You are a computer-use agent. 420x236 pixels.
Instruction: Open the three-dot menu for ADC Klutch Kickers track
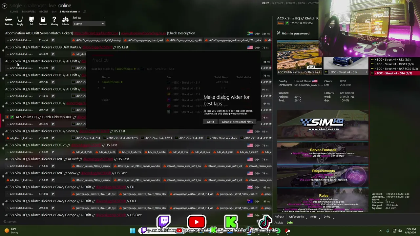(320, 72)
